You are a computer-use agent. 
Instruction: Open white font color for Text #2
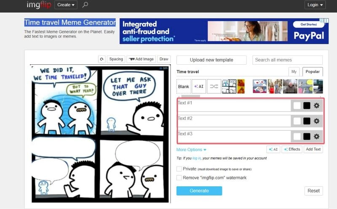(297, 121)
